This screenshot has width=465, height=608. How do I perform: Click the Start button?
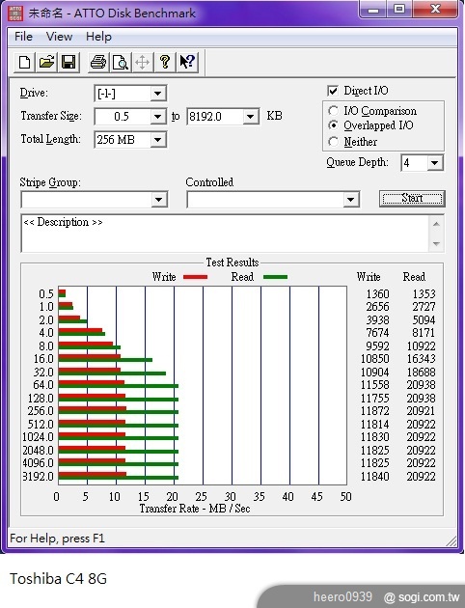pos(412,198)
